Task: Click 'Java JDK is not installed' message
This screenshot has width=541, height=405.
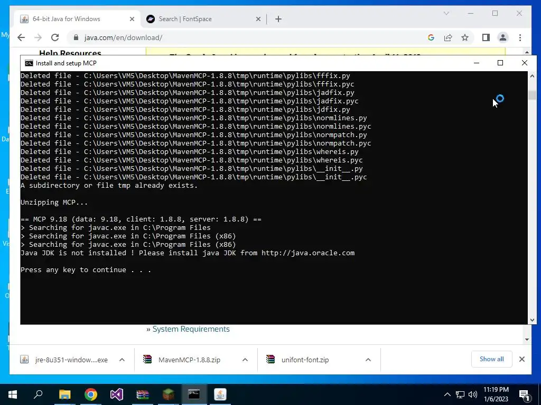Action: pos(188,253)
